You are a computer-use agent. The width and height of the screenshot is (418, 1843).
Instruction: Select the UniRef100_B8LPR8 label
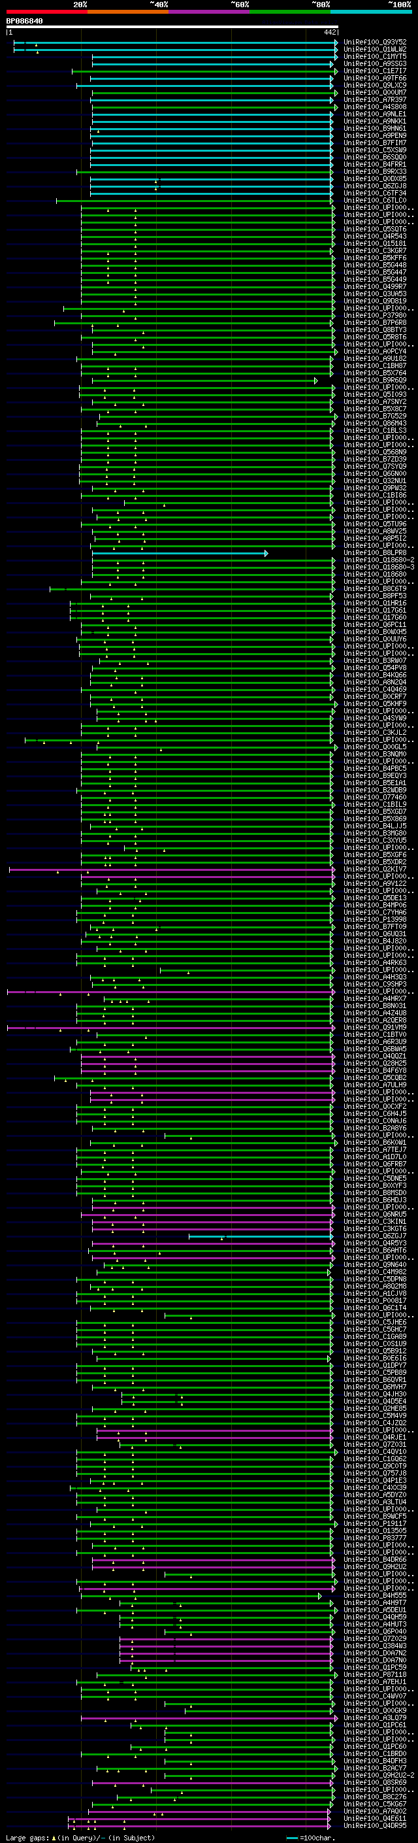(375, 552)
